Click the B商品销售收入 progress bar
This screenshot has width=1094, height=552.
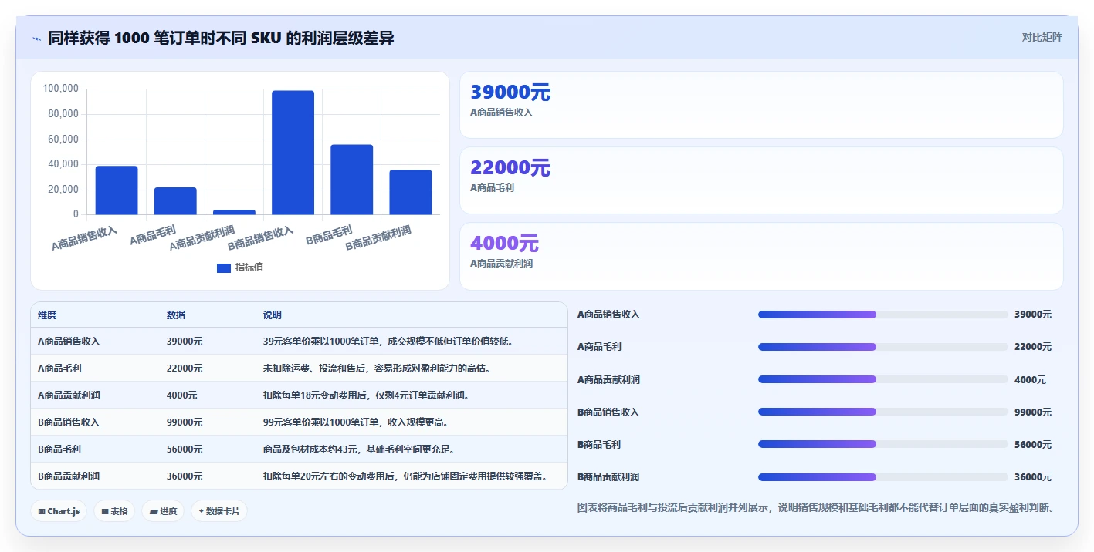(x=883, y=412)
